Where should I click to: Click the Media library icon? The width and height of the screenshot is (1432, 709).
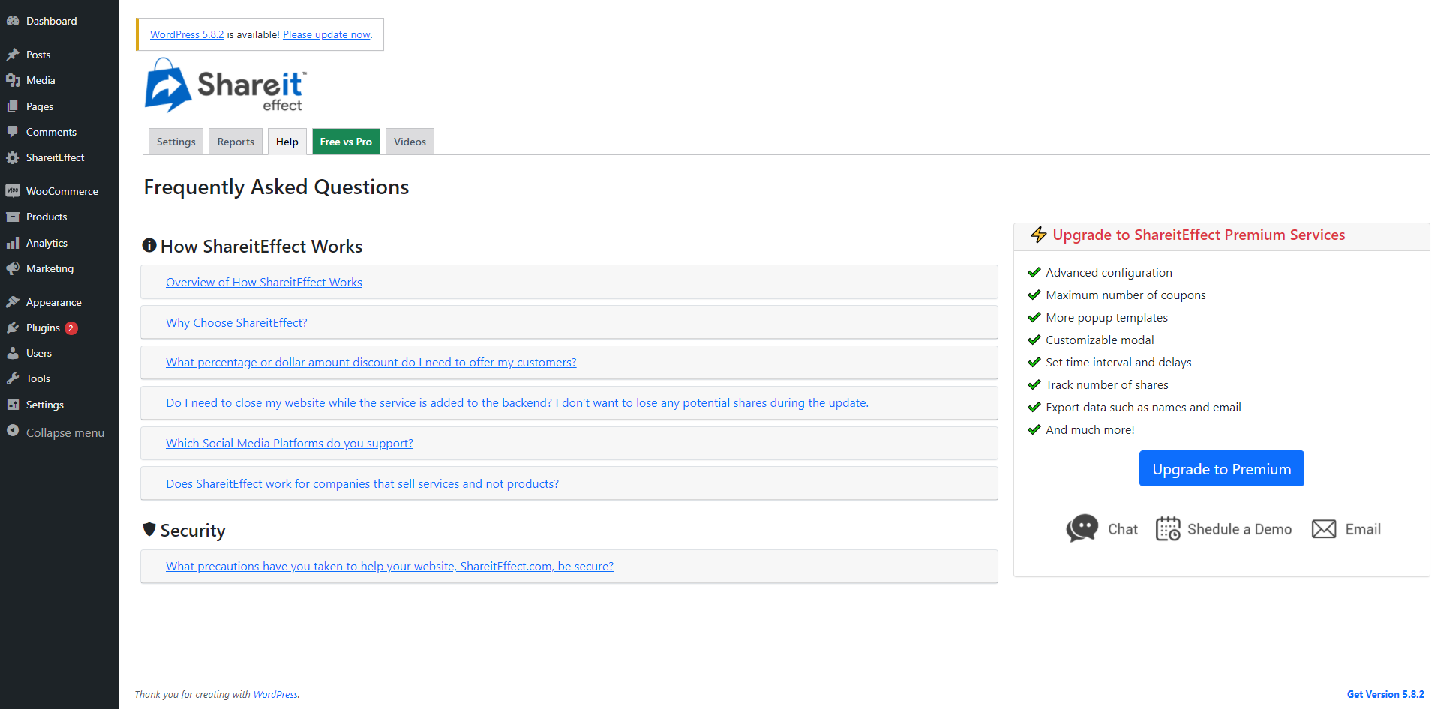click(x=13, y=80)
